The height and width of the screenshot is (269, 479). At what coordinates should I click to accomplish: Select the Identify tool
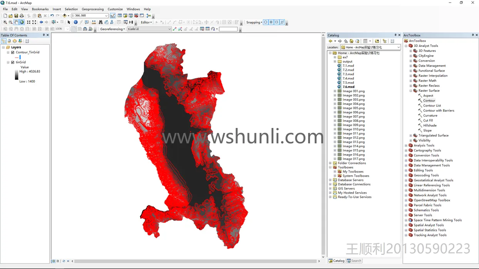pos(75,22)
